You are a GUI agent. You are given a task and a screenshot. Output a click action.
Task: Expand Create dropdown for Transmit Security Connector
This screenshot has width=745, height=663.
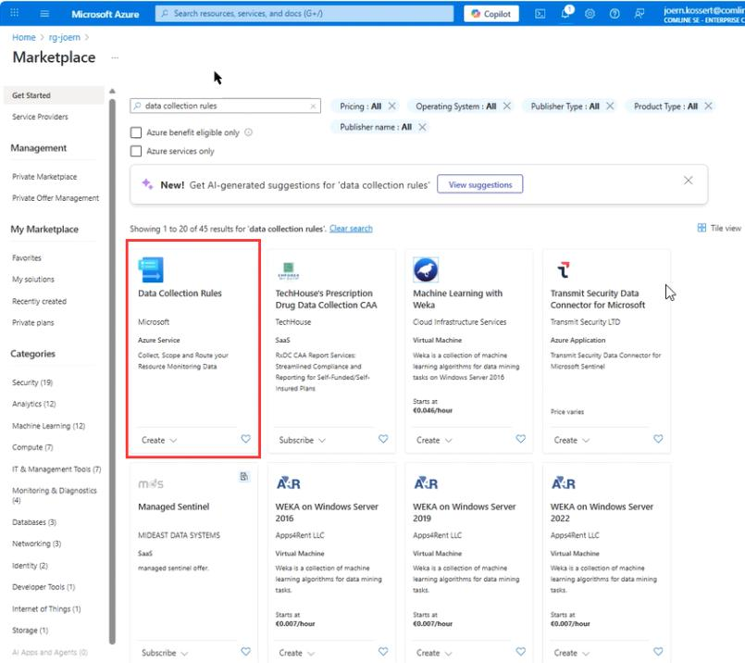pyautogui.click(x=572, y=440)
